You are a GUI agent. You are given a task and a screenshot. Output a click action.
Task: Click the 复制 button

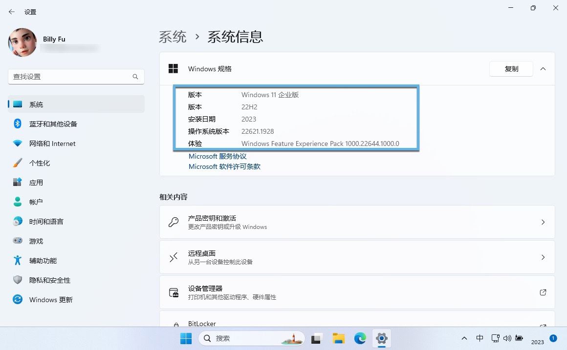coord(511,69)
